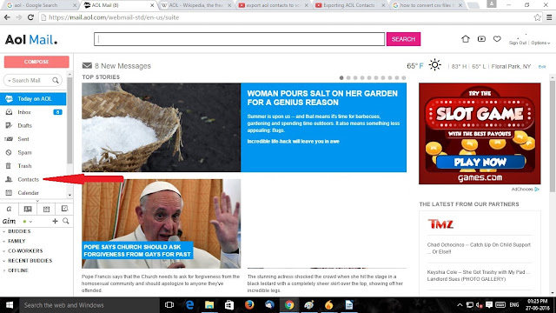Select the first top stories carousel dot
Viewport: 556px width, 313px height.
coord(341,77)
